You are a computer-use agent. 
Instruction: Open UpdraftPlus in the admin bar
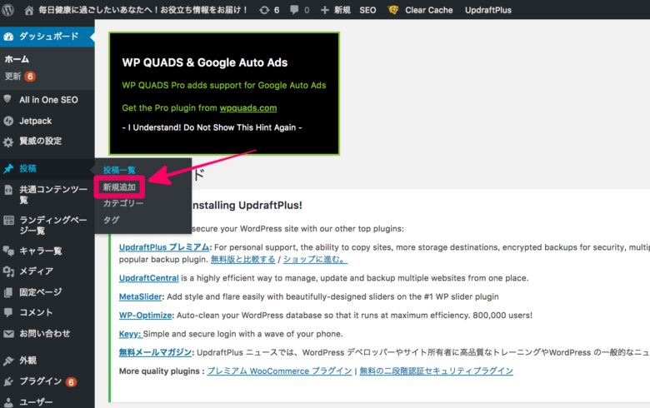pos(487,10)
